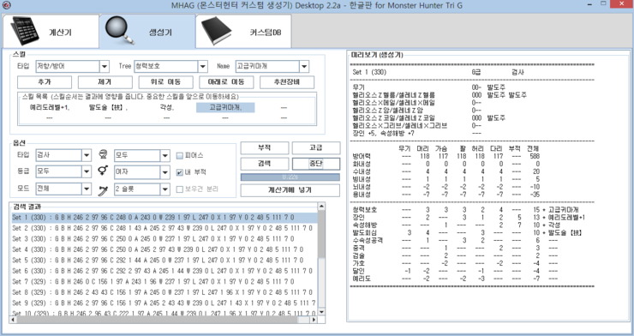This screenshot has height=336, width=634.
Task: Select Set 1 (330) result row
Action: [x=164, y=218]
